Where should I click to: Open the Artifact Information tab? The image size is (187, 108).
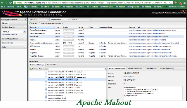coord(135,69)
